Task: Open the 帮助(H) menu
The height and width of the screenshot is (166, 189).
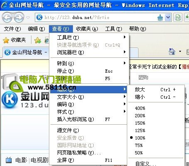Action: (x=138, y=29)
